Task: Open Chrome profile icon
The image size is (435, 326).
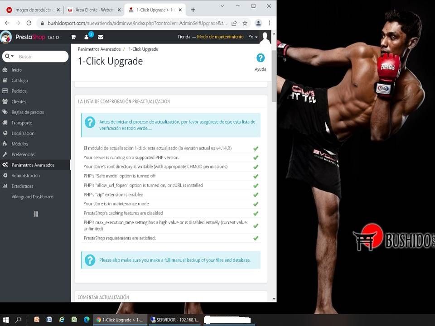Action: pos(258,23)
